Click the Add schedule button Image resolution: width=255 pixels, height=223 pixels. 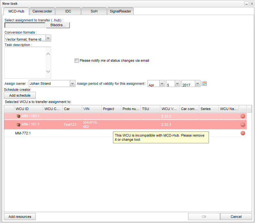[x=20, y=95]
